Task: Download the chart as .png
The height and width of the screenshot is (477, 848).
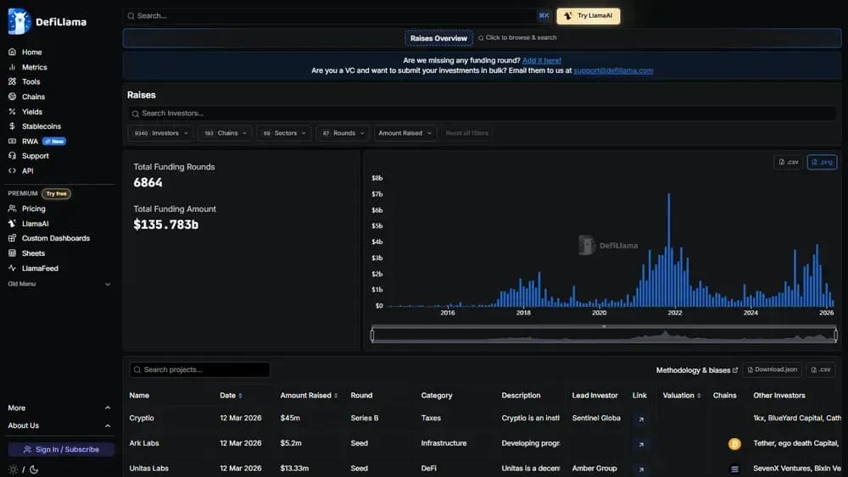Action: coord(822,162)
